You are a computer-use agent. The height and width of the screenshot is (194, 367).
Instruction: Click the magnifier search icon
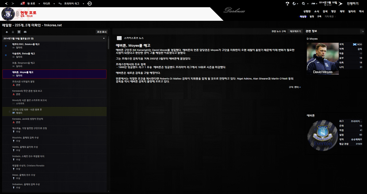(x=303, y=4)
